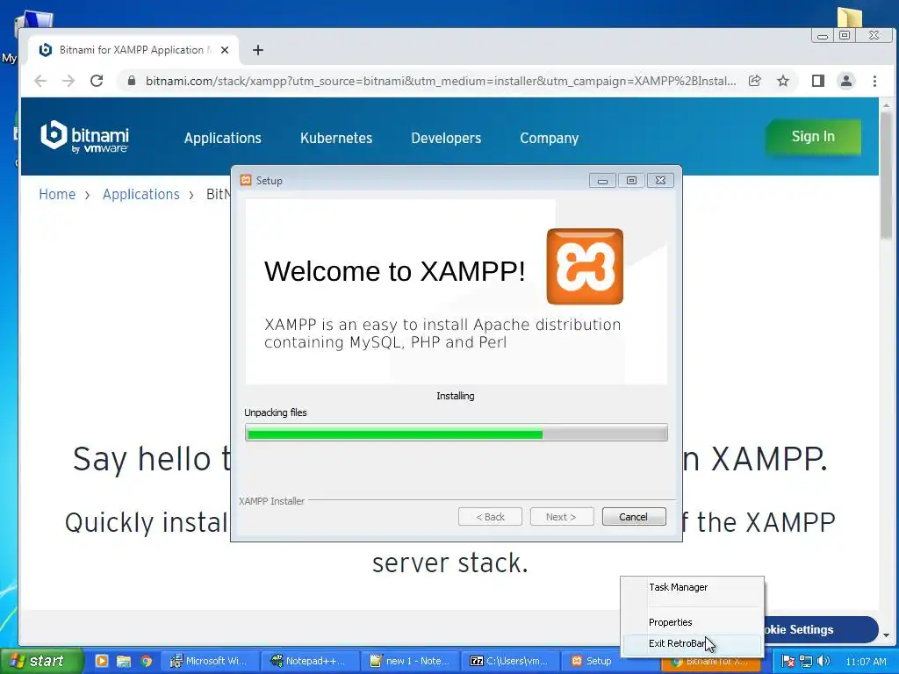Screen dimensions: 899x674
Task: View site info via the padlock icon
Action: pos(132,81)
